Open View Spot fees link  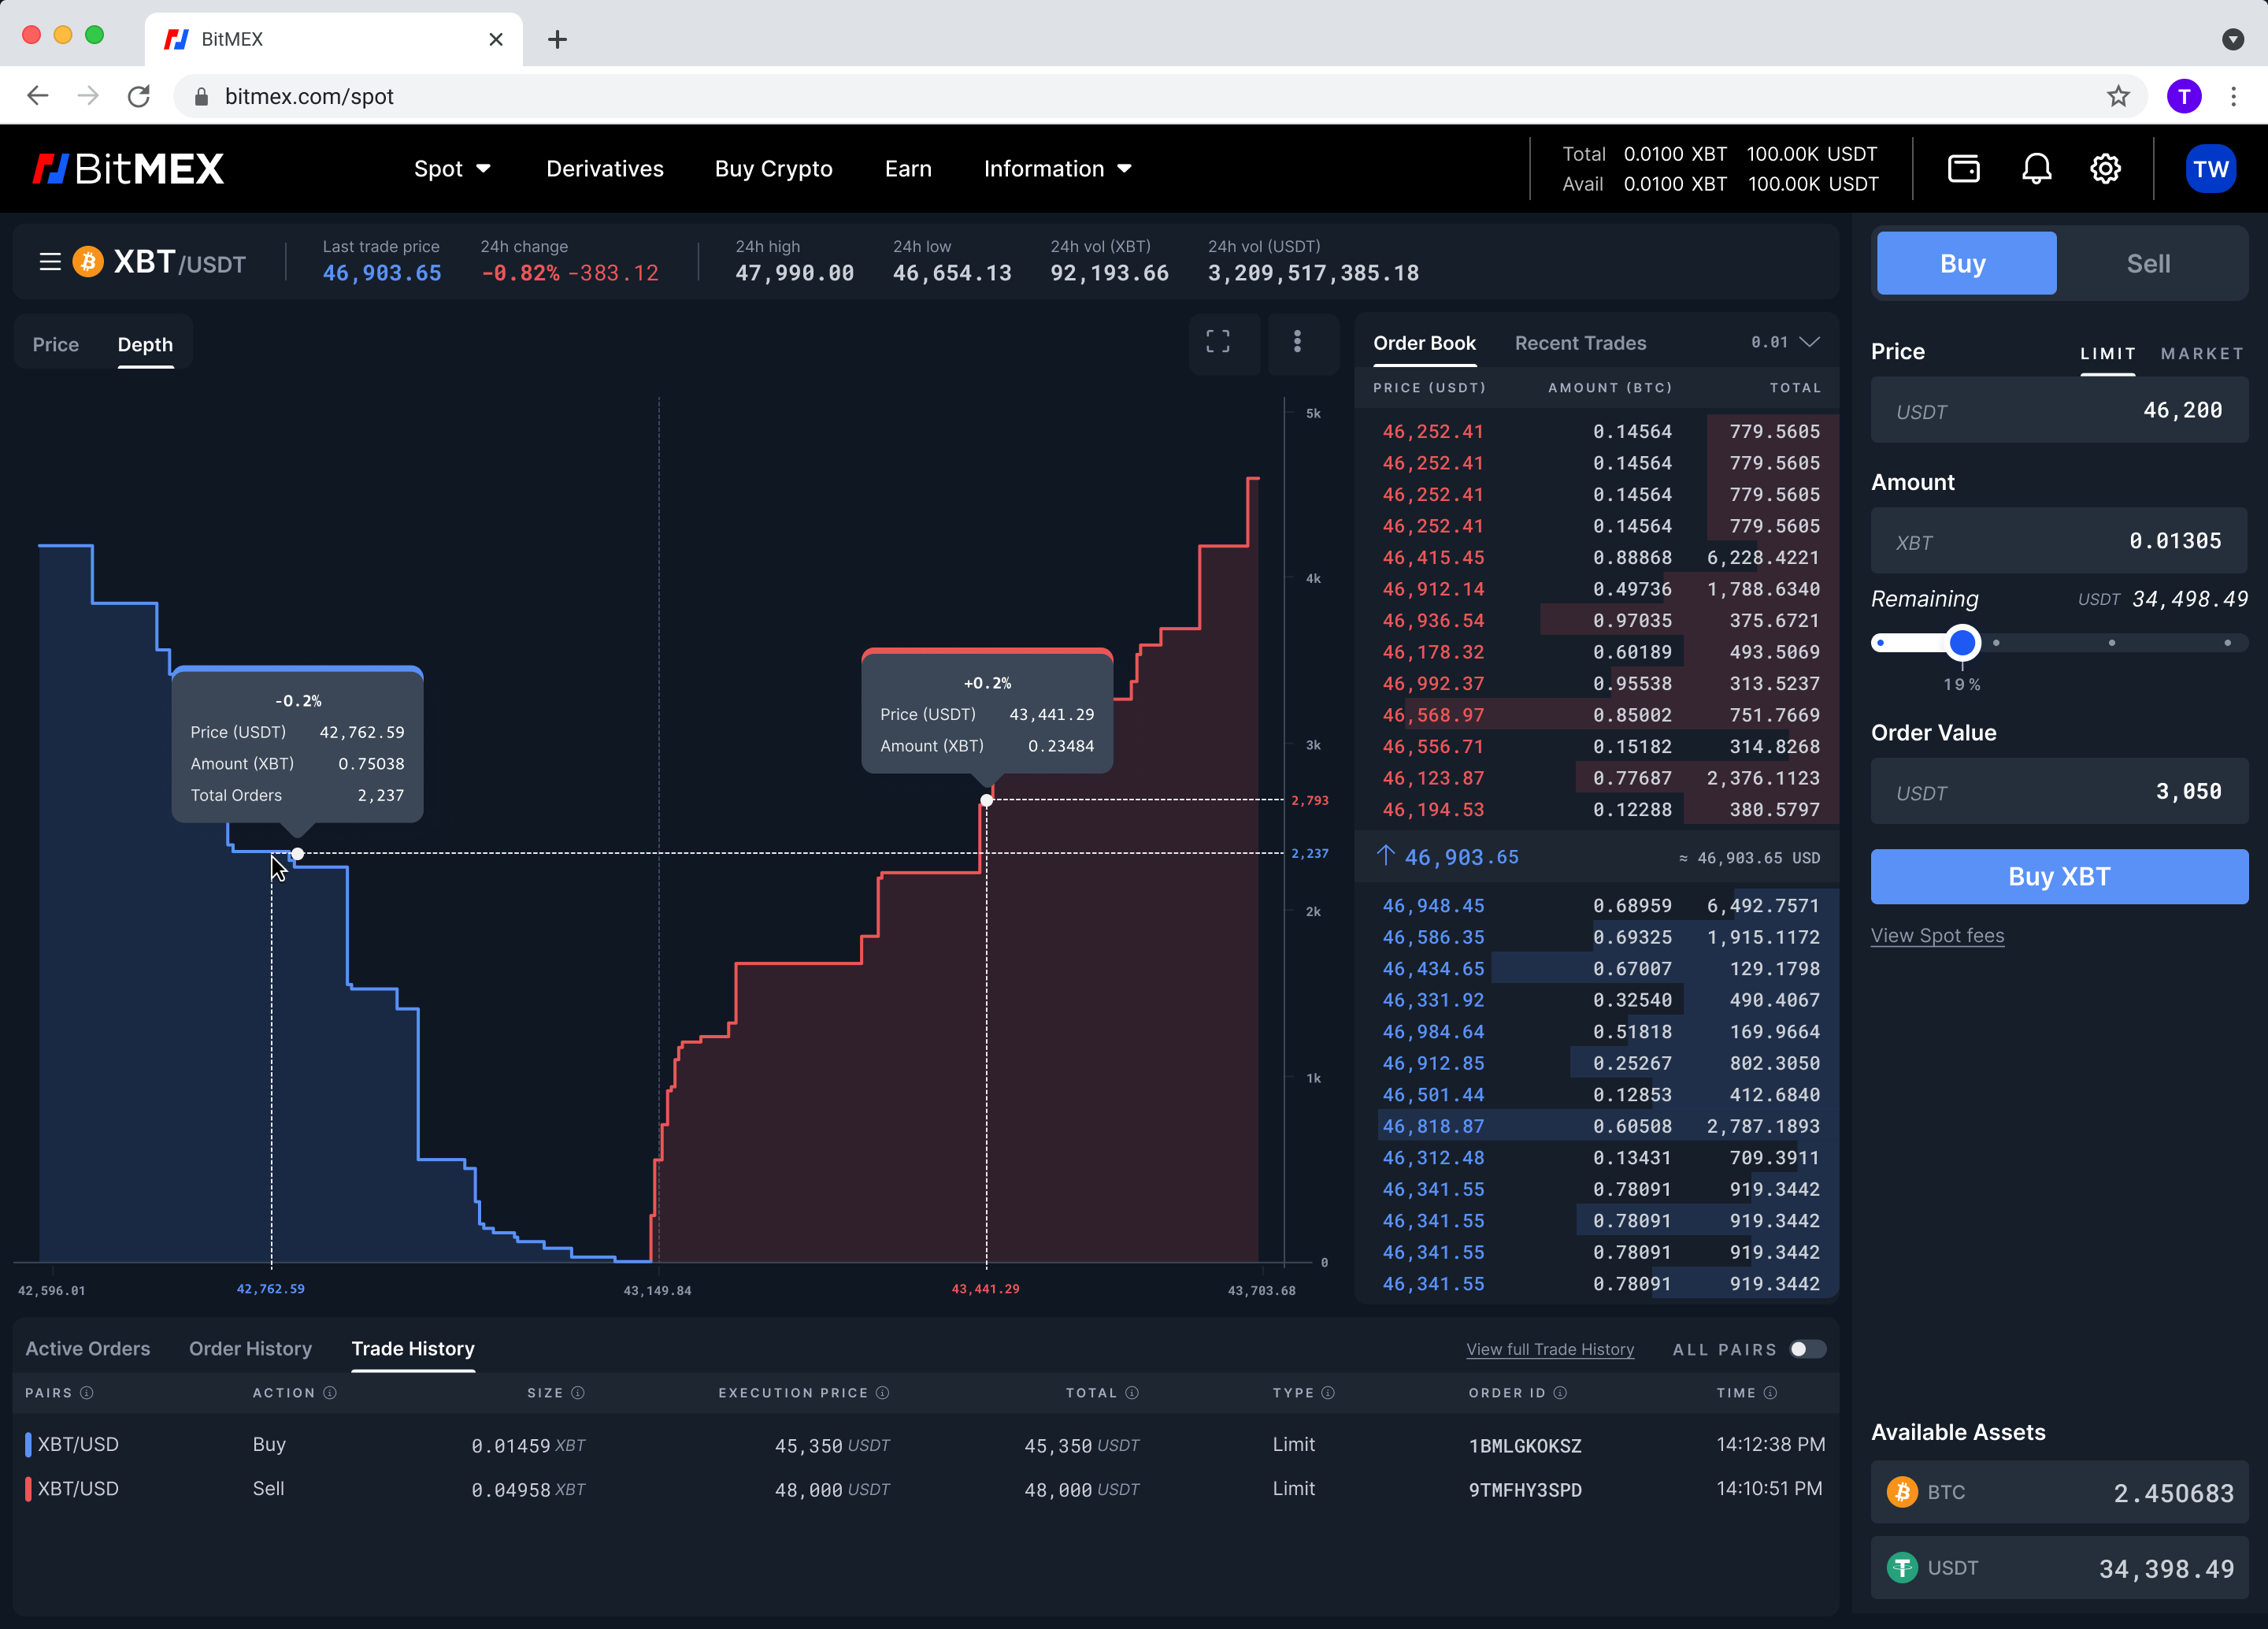point(1937,936)
